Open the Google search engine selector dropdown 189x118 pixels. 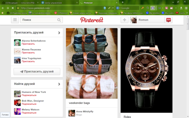point(118,8)
